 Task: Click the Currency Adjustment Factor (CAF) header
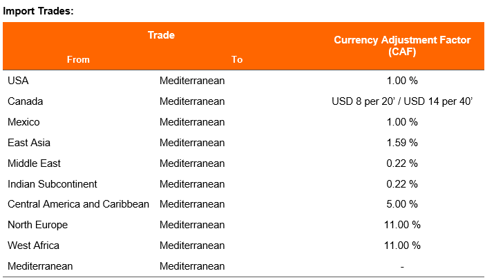click(x=402, y=46)
